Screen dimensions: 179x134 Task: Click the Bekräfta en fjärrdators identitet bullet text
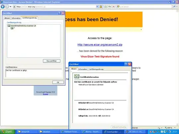tap(91, 85)
